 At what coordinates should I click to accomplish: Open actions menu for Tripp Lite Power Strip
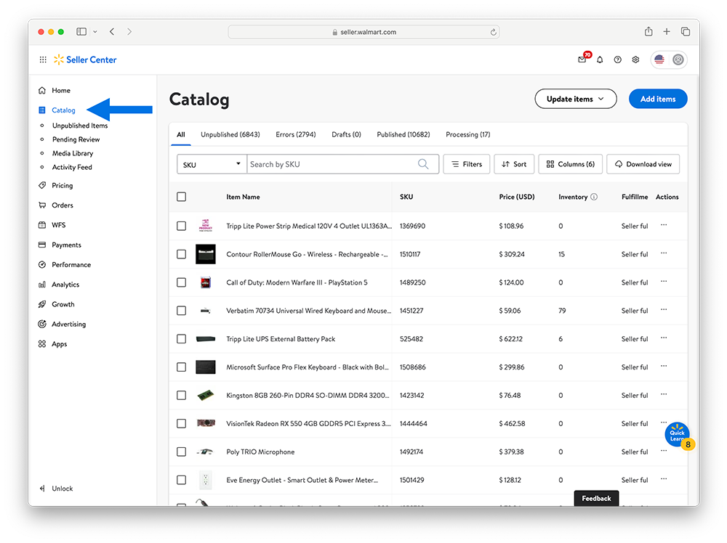click(664, 225)
